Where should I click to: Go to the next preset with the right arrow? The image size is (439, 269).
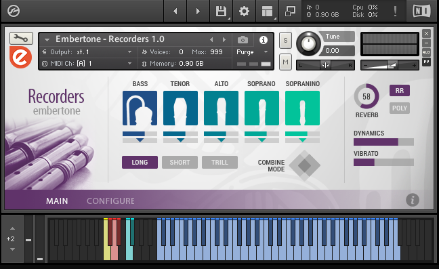point(198,12)
